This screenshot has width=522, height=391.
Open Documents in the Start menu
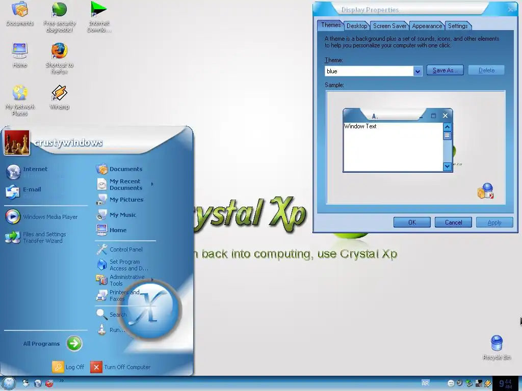[119, 169]
